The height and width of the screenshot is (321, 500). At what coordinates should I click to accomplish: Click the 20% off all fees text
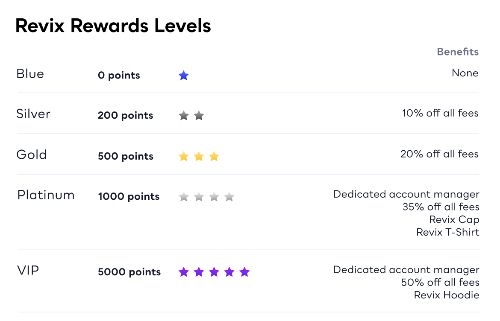pos(439,154)
